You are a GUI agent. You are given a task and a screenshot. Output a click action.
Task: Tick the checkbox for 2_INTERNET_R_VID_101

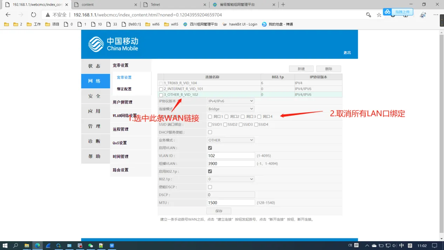[x=161, y=89]
